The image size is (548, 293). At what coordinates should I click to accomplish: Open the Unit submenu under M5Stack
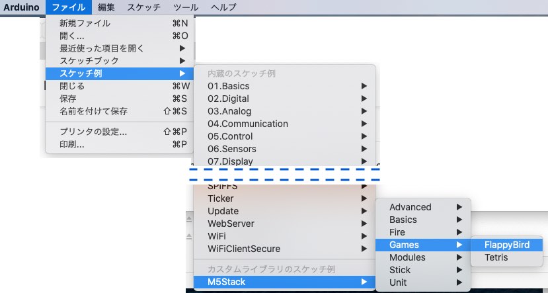423,282
